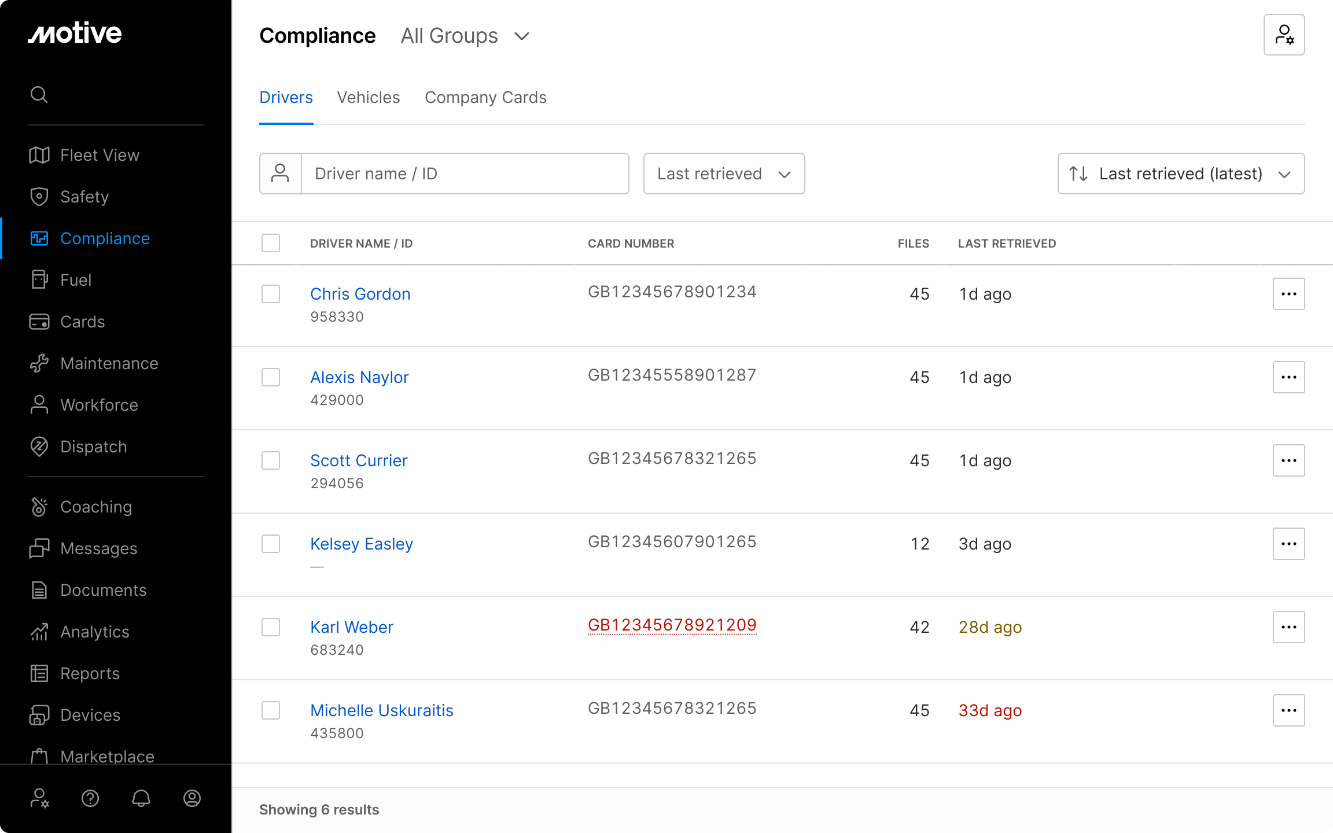Switch to the Company Cards tab
The height and width of the screenshot is (833, 1333).
coord(485,97)
